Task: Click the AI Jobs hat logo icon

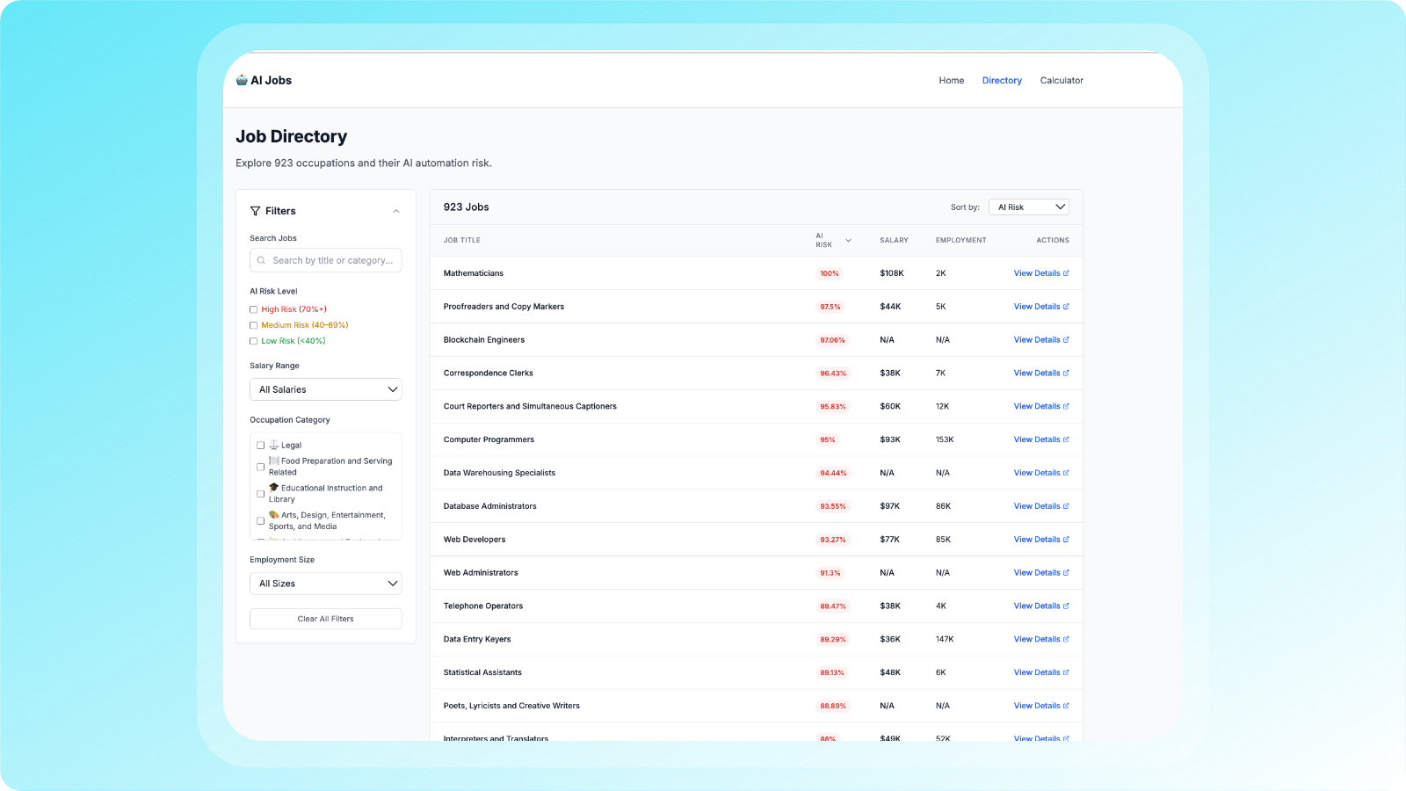Action: click(241, 80)
